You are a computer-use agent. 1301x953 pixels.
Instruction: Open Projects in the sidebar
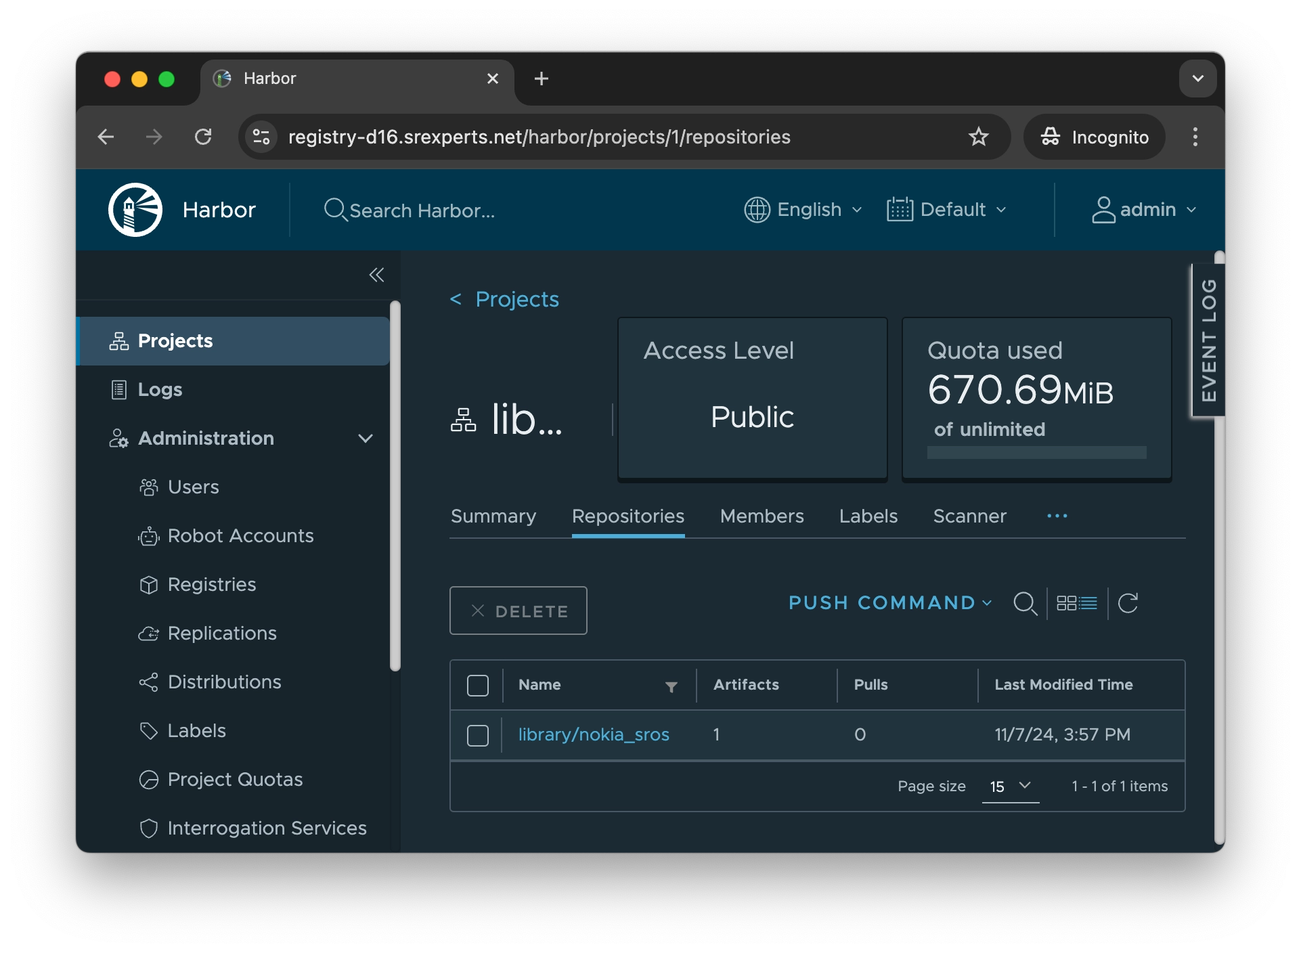click(x=234, y=341)
